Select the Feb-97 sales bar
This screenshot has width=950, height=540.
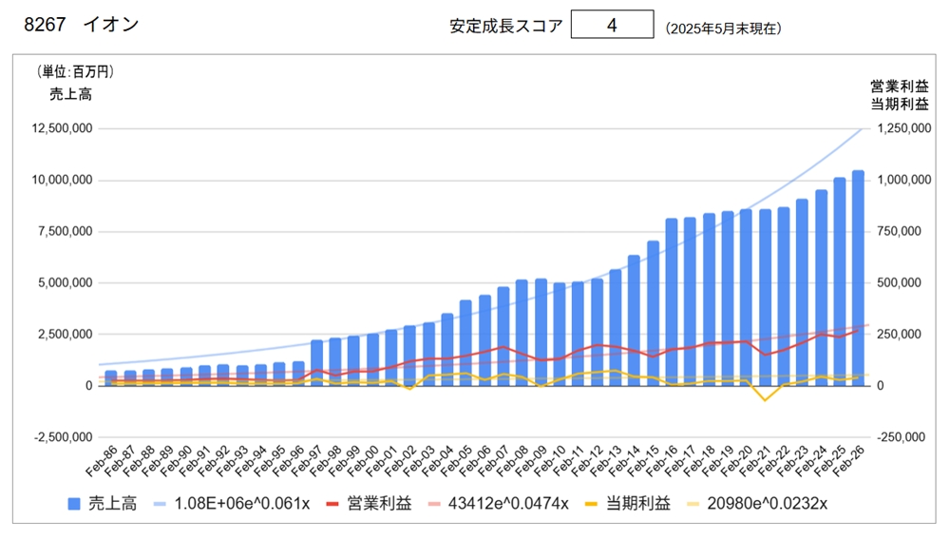point(317,363)
